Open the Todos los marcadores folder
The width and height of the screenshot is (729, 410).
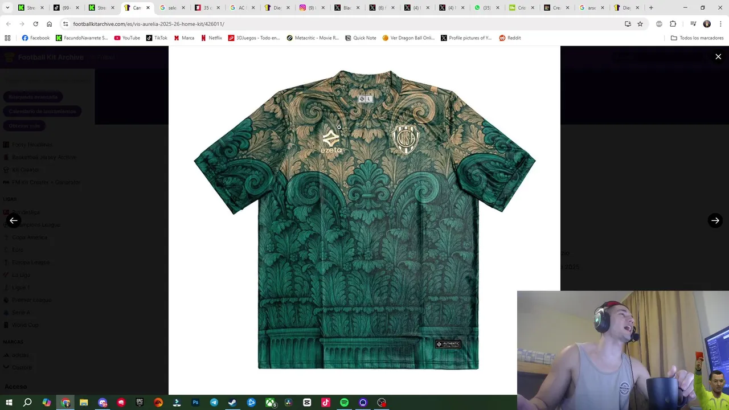click(x=697, y=38)
